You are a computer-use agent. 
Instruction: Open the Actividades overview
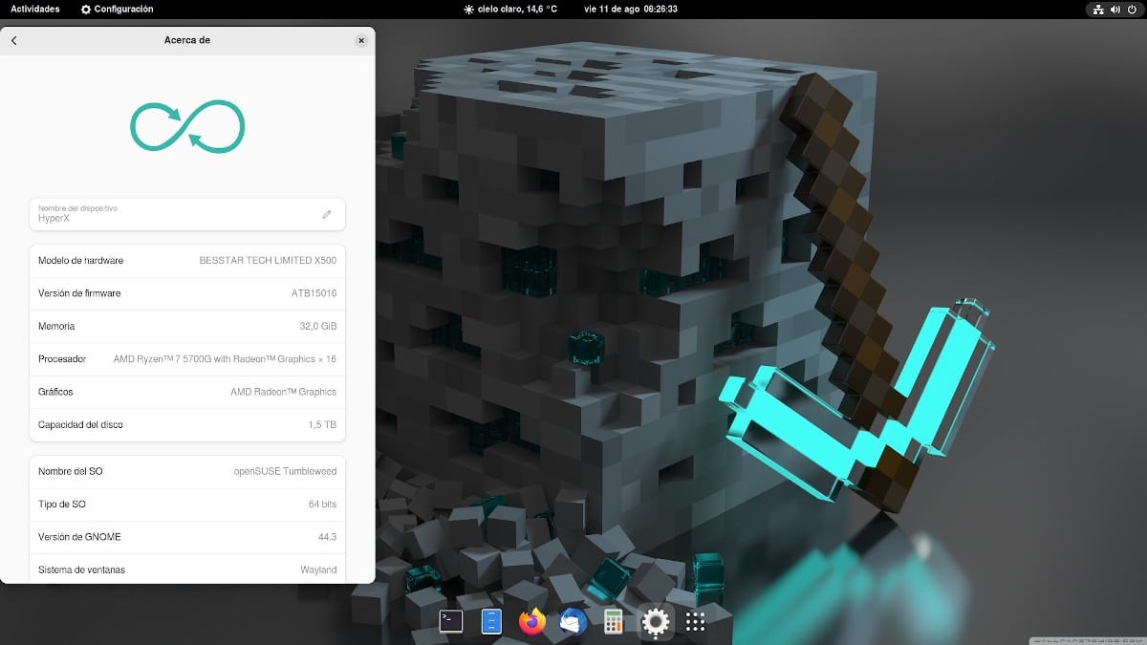(35, 9)
